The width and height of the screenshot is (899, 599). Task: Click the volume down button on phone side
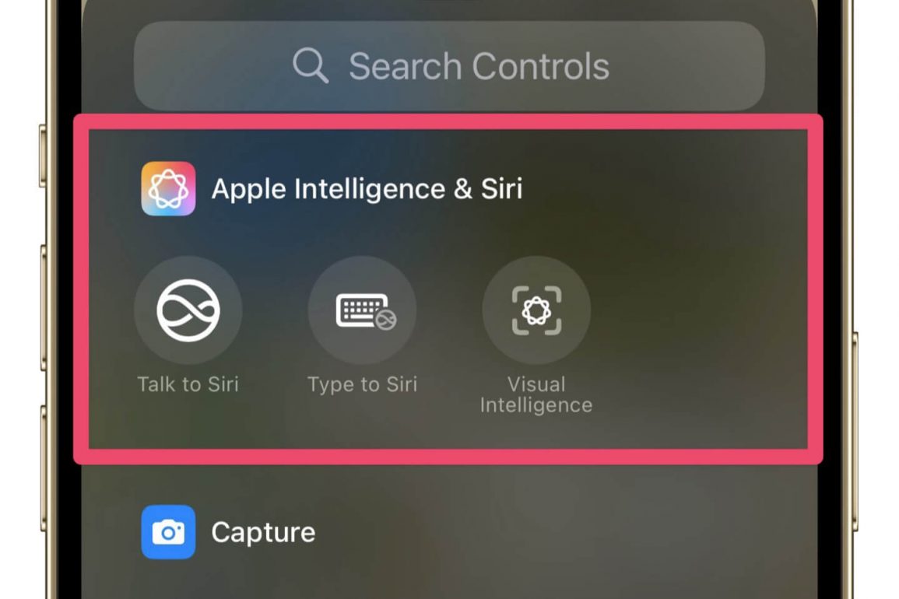[x=44, y=468]
